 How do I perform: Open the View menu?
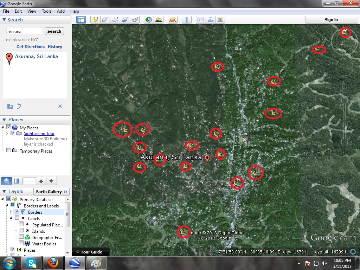click(32, 11)
